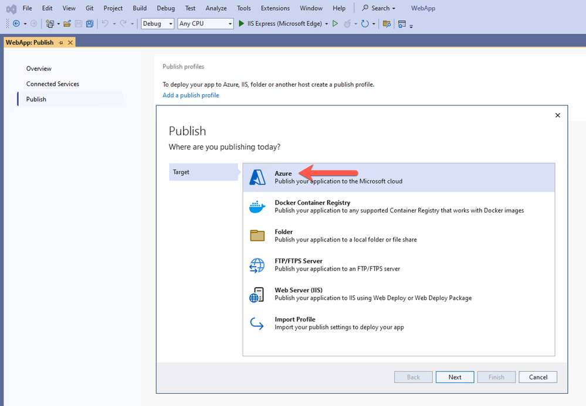Screen dimensions: 586x406
Task: Expand the Undo history dropdown arrow
Action: click(114, 24)
